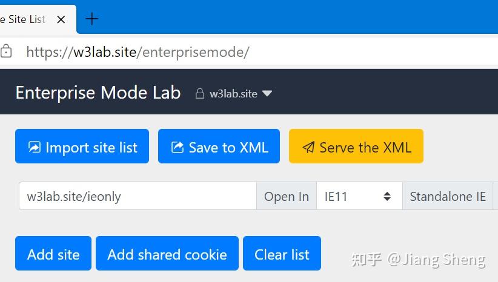The height and width of the screenshot is (282, 498).
Task: Click the paper plane icon on Serve the XML
Action: [x=308, y=147]
